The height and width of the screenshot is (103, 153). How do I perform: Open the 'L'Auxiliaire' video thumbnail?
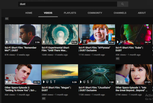coord(97,74)
